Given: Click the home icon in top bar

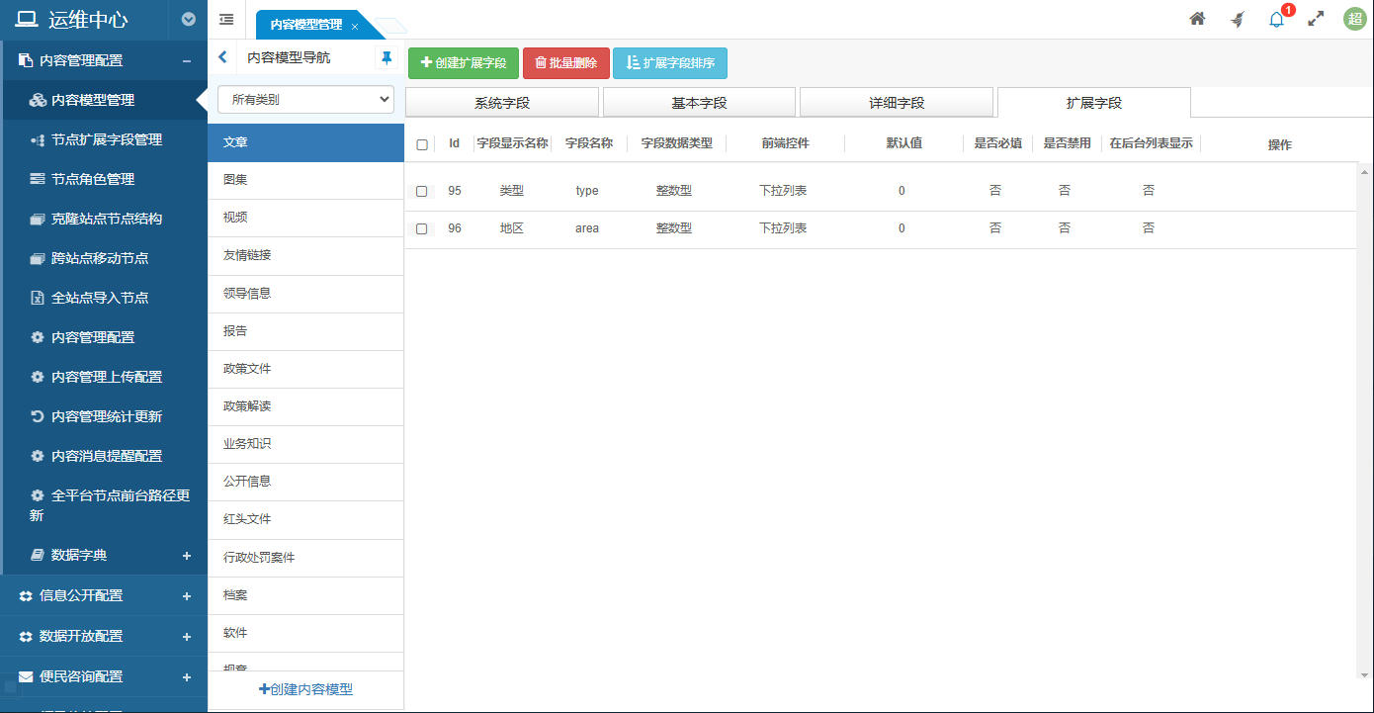Looking at the screenshot, I should [x=1197, y=19].
